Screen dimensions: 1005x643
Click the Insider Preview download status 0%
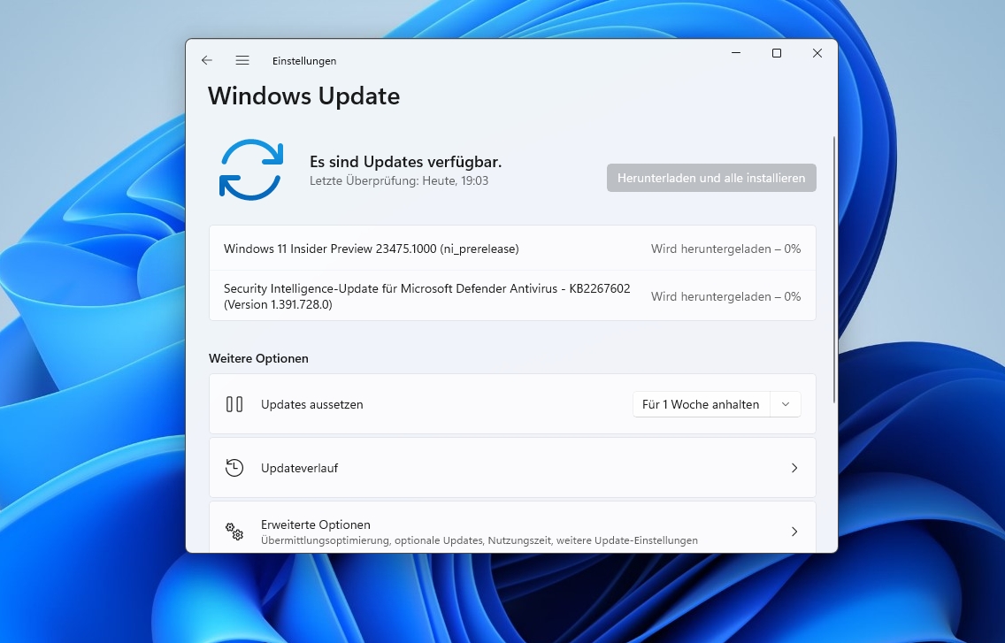[725, 249]
